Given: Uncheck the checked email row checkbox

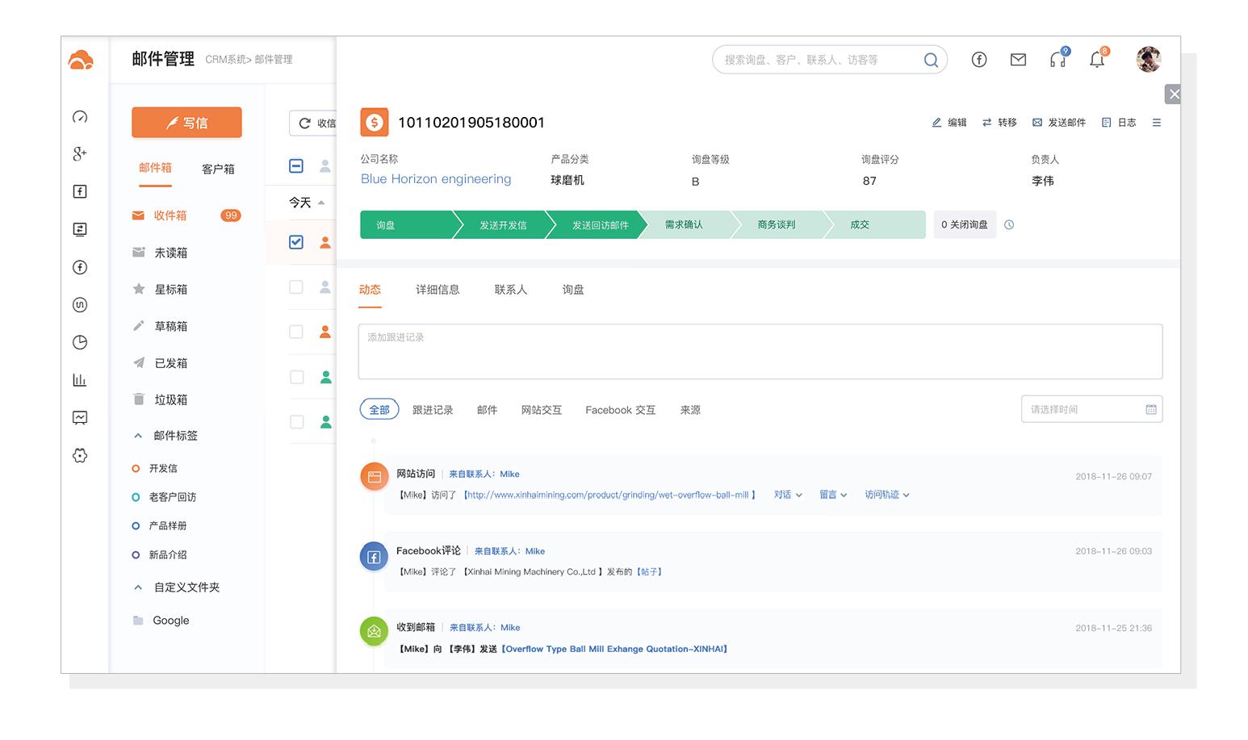Looking at the screenshot, I should 296,242.
